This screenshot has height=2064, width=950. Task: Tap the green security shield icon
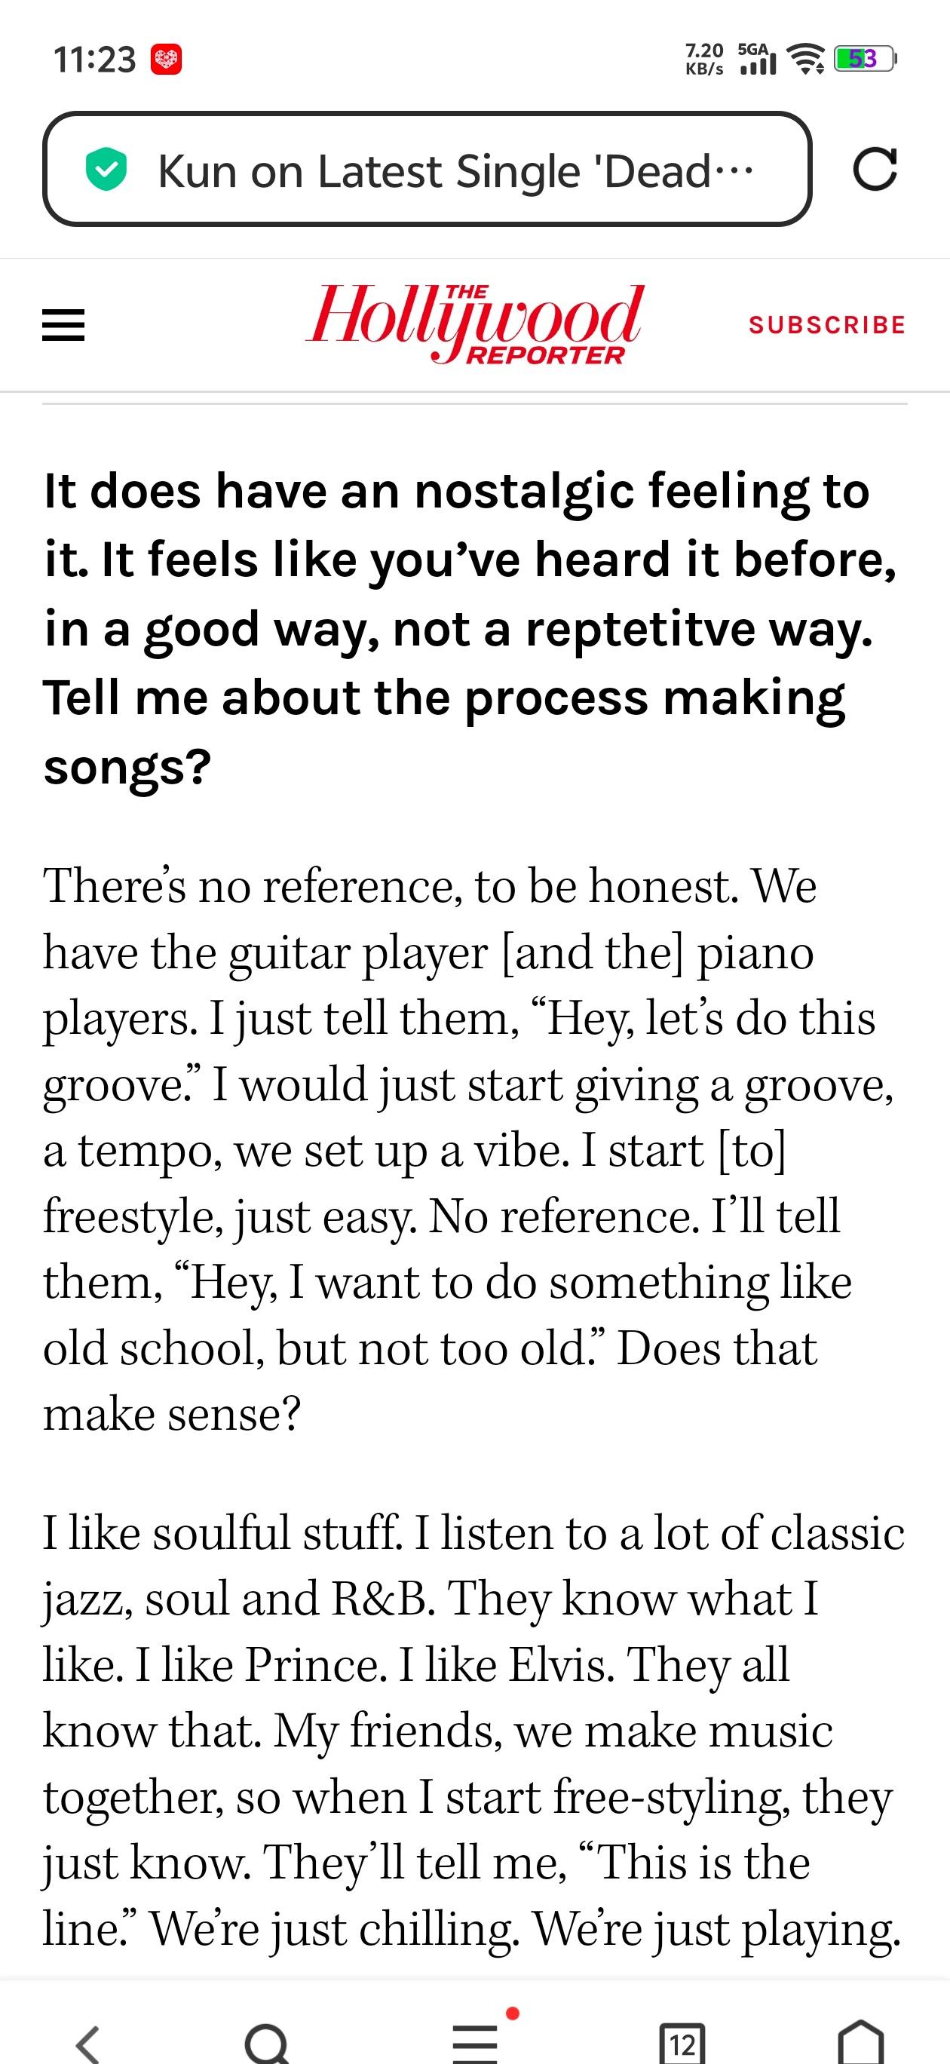point(106,170)
